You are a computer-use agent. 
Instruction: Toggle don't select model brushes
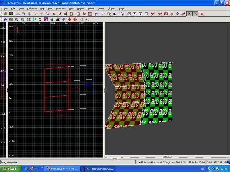(153, 14)
